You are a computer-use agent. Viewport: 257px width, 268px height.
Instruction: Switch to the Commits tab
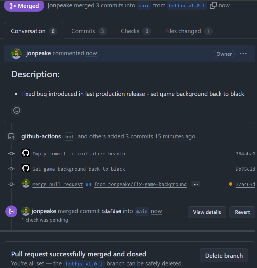tap(89, 31)
